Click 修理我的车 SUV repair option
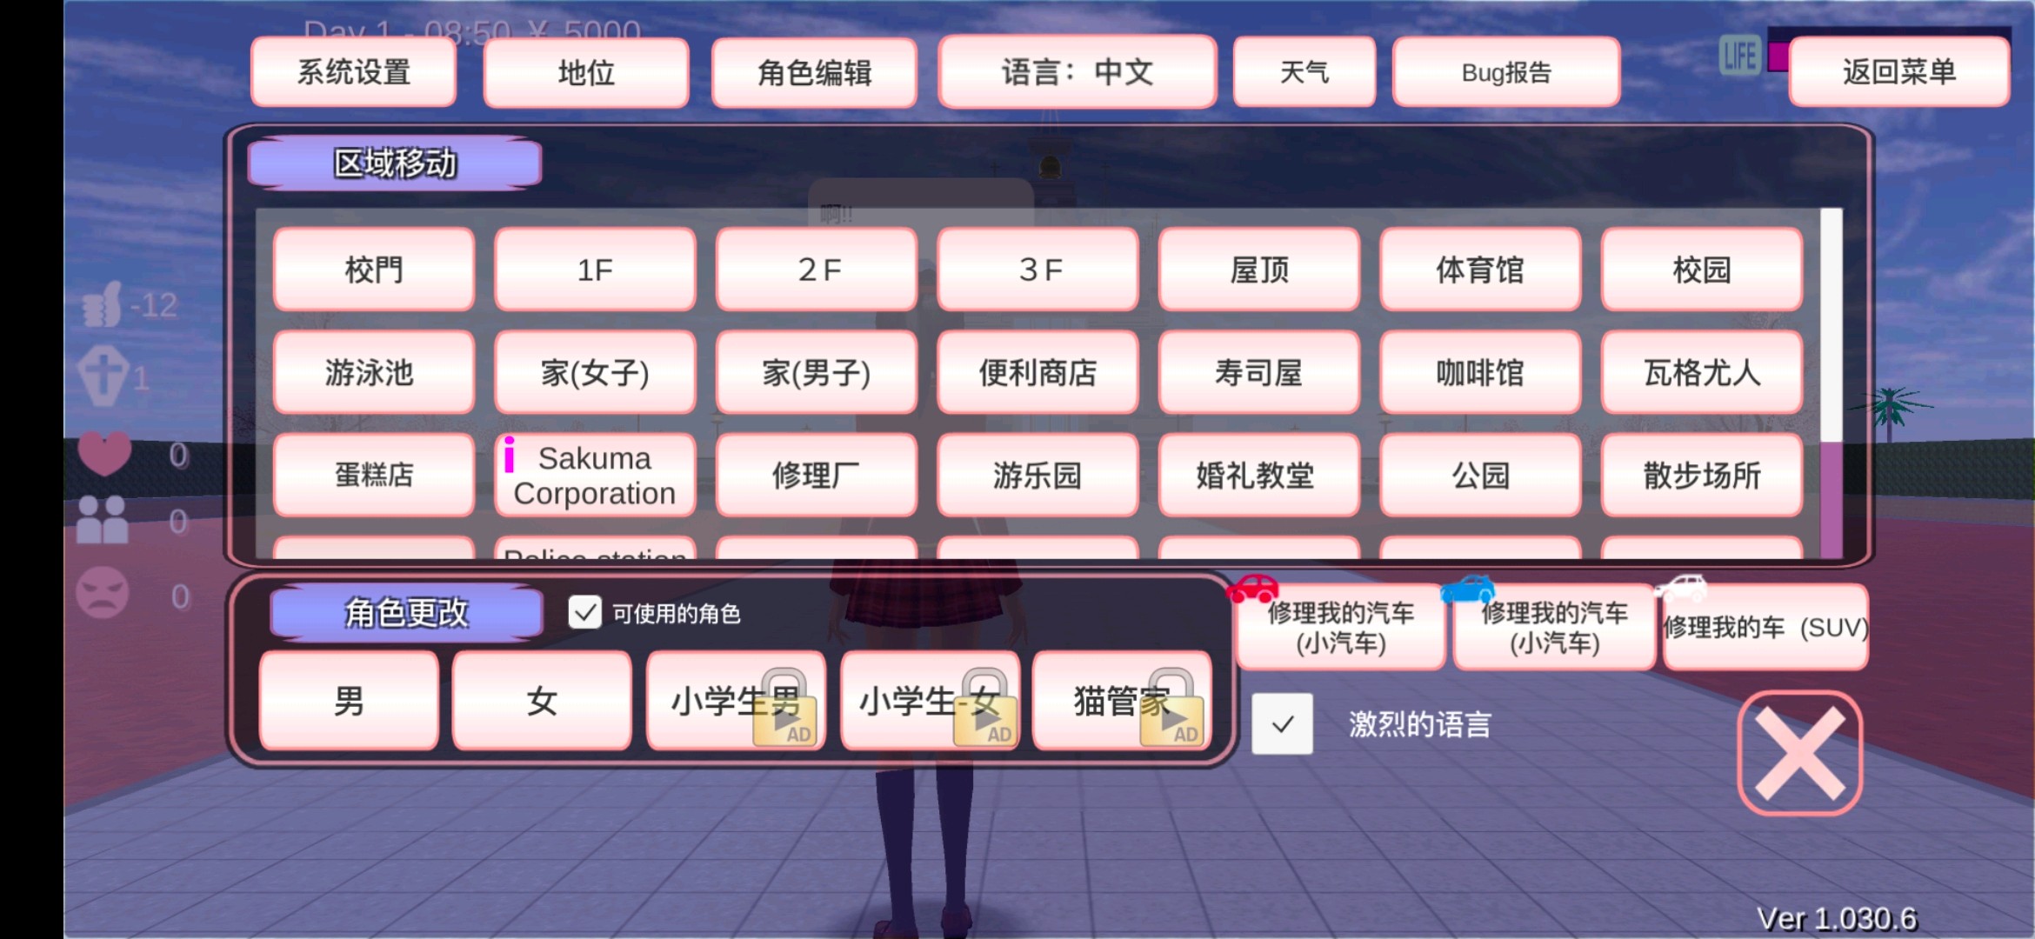 (1768, 629)
